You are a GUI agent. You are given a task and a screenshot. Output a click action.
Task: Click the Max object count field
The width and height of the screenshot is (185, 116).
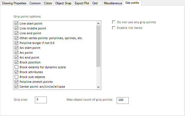122,100
